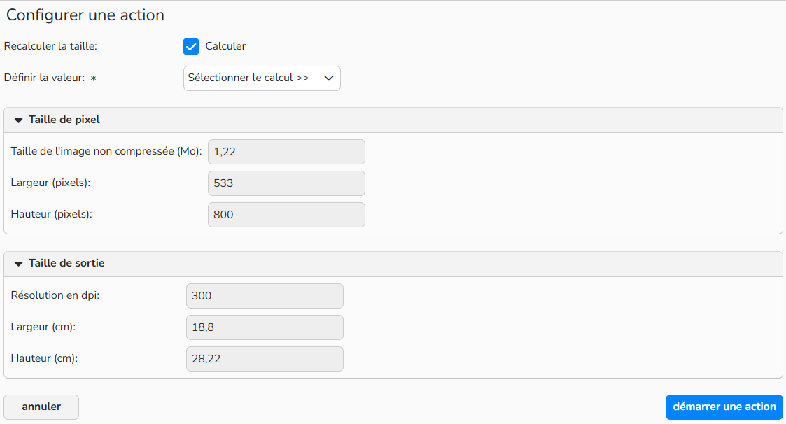Click the annuler button
Screen dimensions: 786x424
tap(41, 407)
